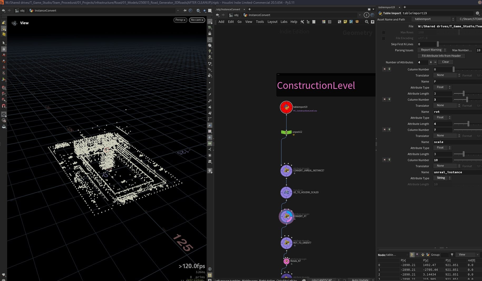
Task: Click the Clear attributes button
Action: coord(446,62)
